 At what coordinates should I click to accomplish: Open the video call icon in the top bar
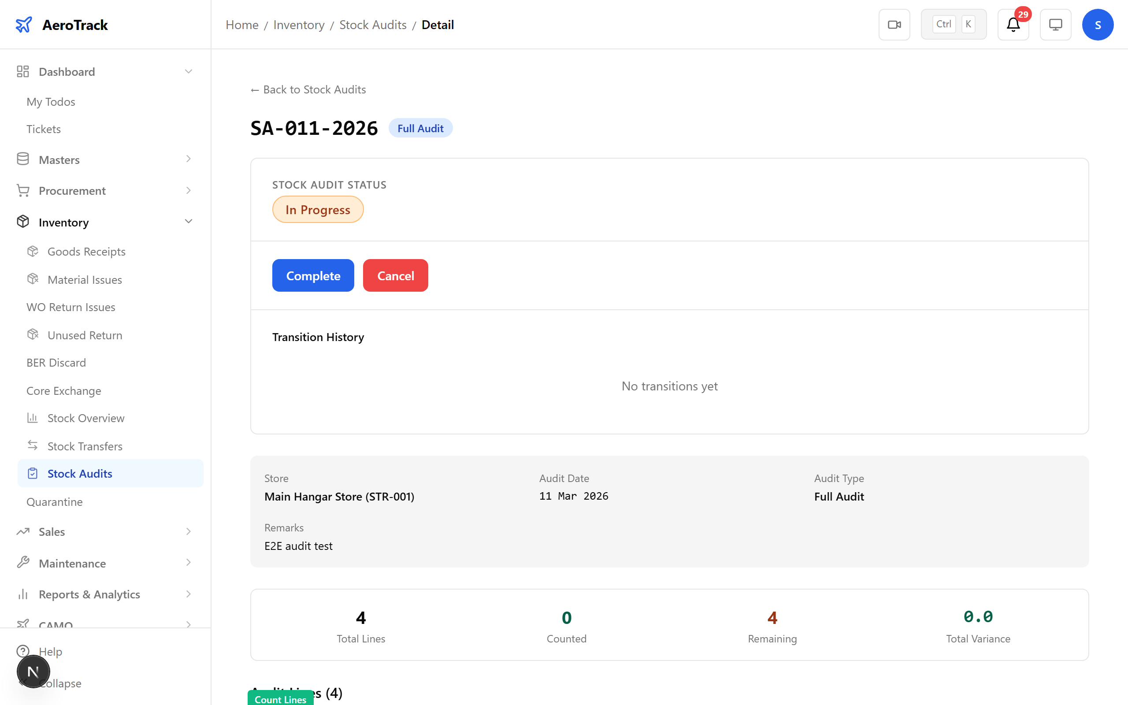(894, 24)
